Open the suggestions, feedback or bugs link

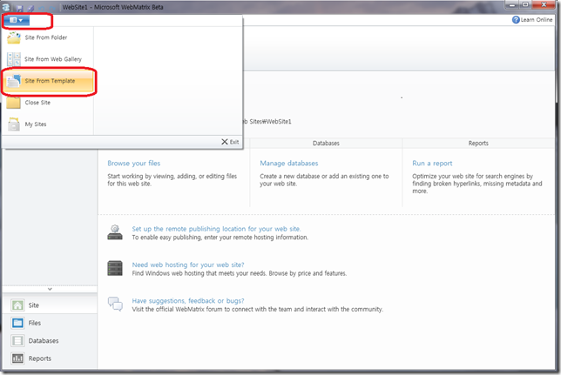188,301
